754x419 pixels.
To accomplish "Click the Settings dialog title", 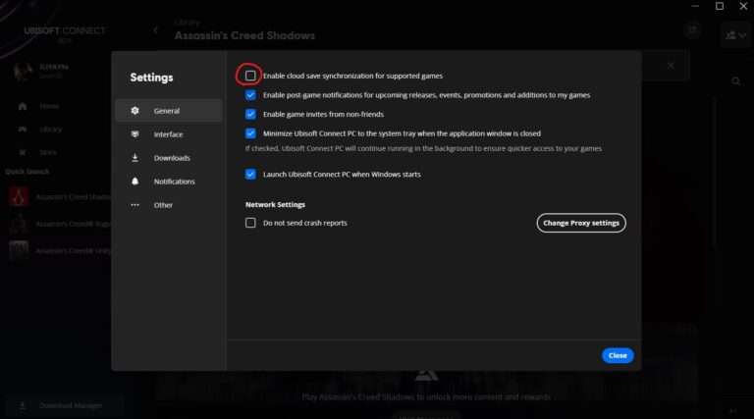I will point(151,78).
